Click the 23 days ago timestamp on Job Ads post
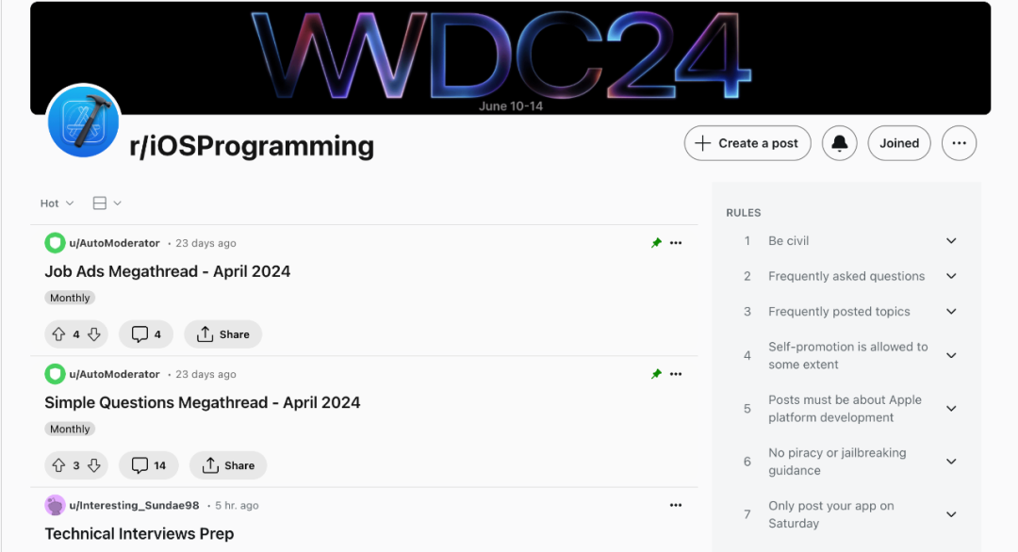The height and width of the screenshot is (552, 1018). point(205,243)
